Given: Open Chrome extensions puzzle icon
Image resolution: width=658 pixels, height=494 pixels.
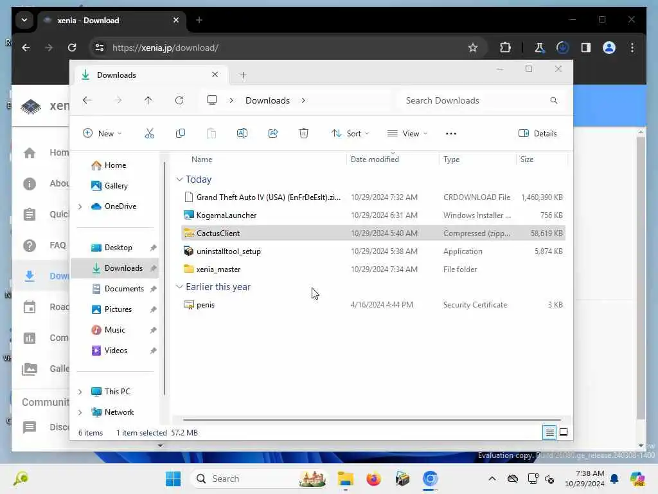Looking at the screenshot, I should click(505, 48).
